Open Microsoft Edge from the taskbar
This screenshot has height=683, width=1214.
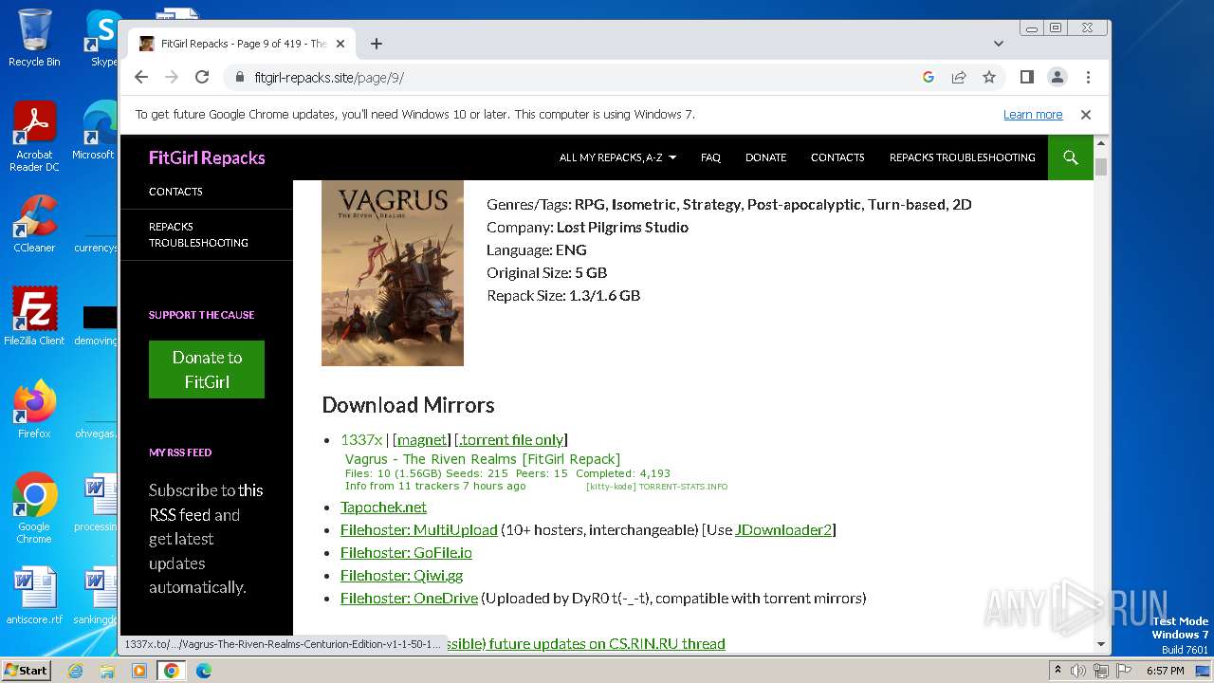[204, 671]
